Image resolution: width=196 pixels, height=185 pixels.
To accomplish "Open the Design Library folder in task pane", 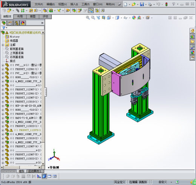I will (x=192, y=41).
